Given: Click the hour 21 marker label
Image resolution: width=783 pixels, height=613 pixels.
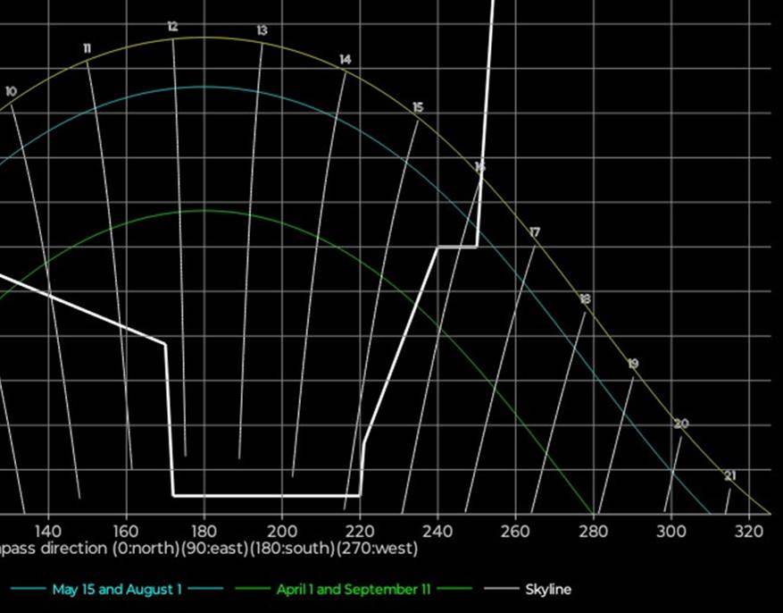Looking at the screenshot, I should [x=730, y=476].
